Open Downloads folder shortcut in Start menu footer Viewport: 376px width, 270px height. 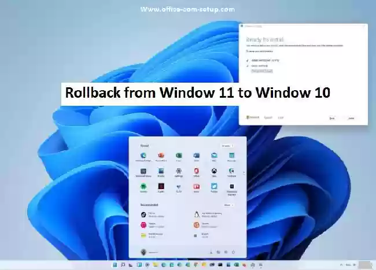211,252
